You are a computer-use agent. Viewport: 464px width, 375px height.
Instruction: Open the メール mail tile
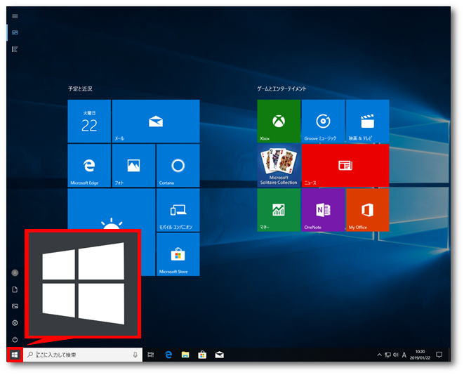(156, 121)
